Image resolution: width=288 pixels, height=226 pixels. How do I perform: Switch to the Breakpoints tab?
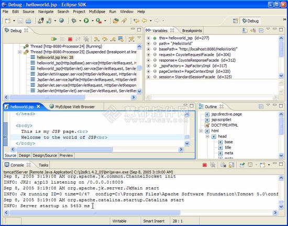coord(192,31)
